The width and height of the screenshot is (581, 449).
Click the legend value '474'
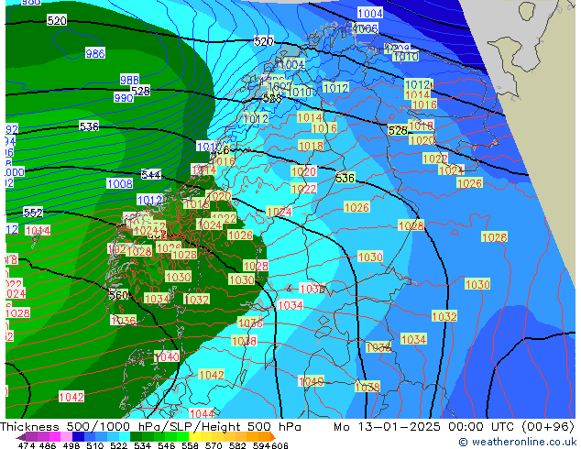[27, 445]
